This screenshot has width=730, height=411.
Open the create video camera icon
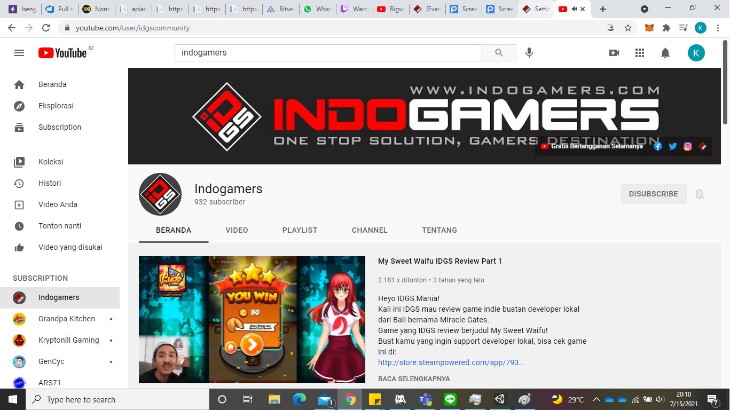[x=614, y=53]
